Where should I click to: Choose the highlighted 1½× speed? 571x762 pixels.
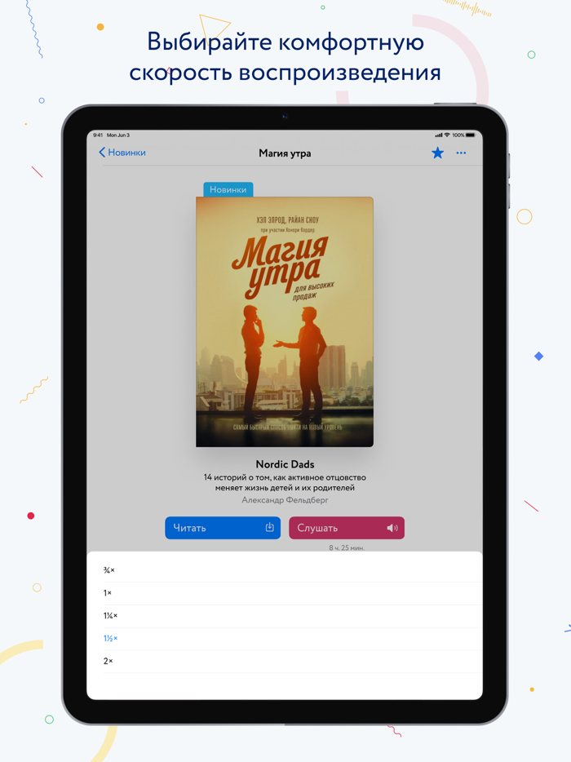click(285, 639)
